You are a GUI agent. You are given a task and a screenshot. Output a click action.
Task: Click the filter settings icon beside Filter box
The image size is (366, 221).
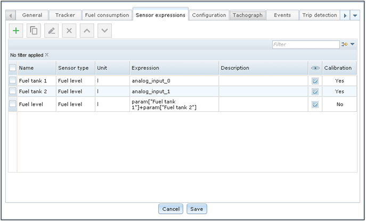click(x=345, y=44)
